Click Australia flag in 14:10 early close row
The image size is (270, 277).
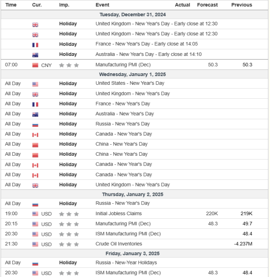(35, 55)
